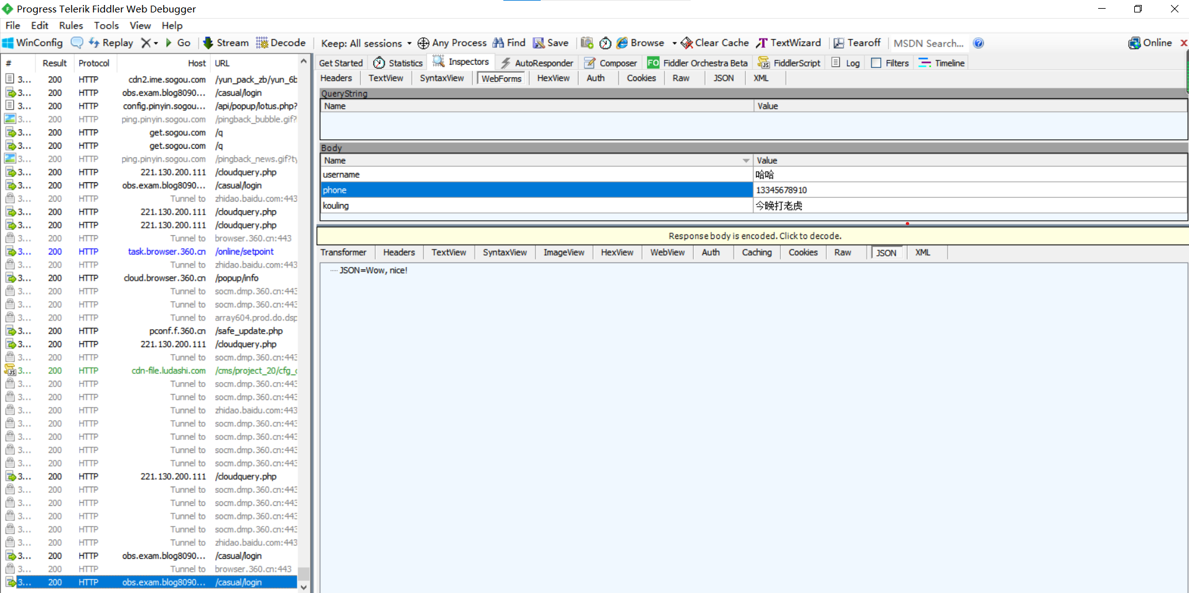Click the timer stopwatch toolbar icon
Image resolution: width=1189 pixels, height=593 pixels.
[605, 43]
